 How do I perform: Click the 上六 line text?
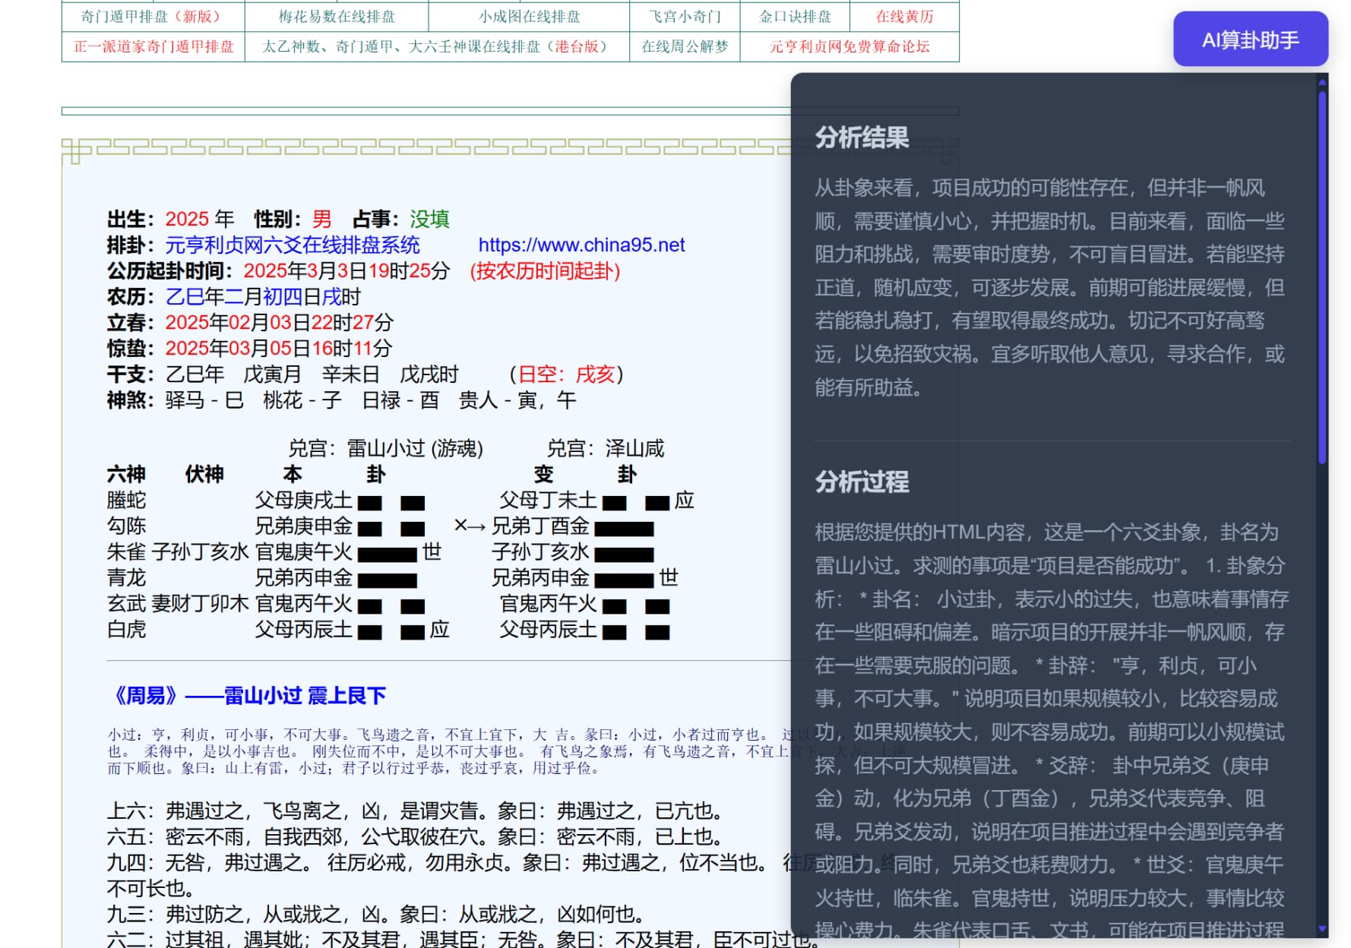(419, 811)
